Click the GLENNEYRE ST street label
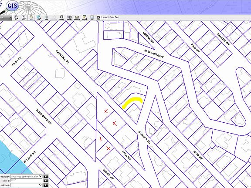 click(44, 116)
